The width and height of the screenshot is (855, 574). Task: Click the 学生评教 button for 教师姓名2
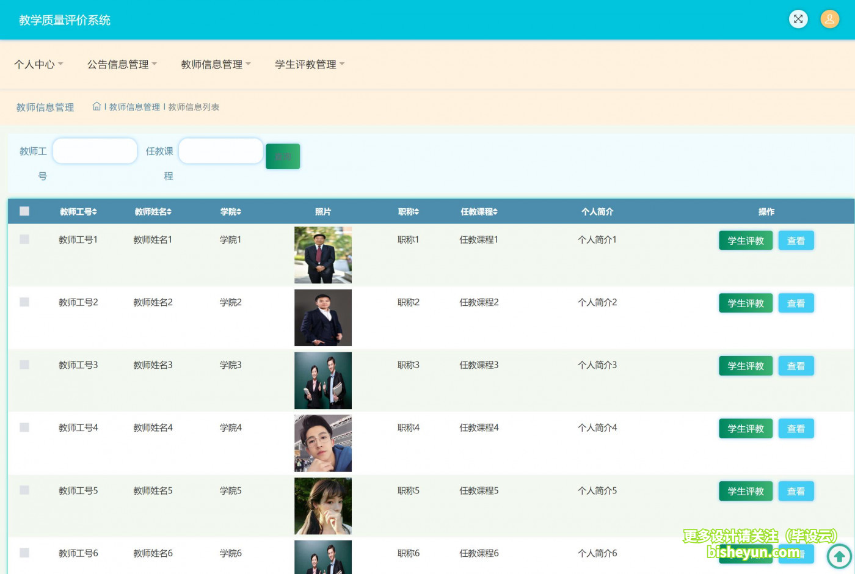coord(746,303)
